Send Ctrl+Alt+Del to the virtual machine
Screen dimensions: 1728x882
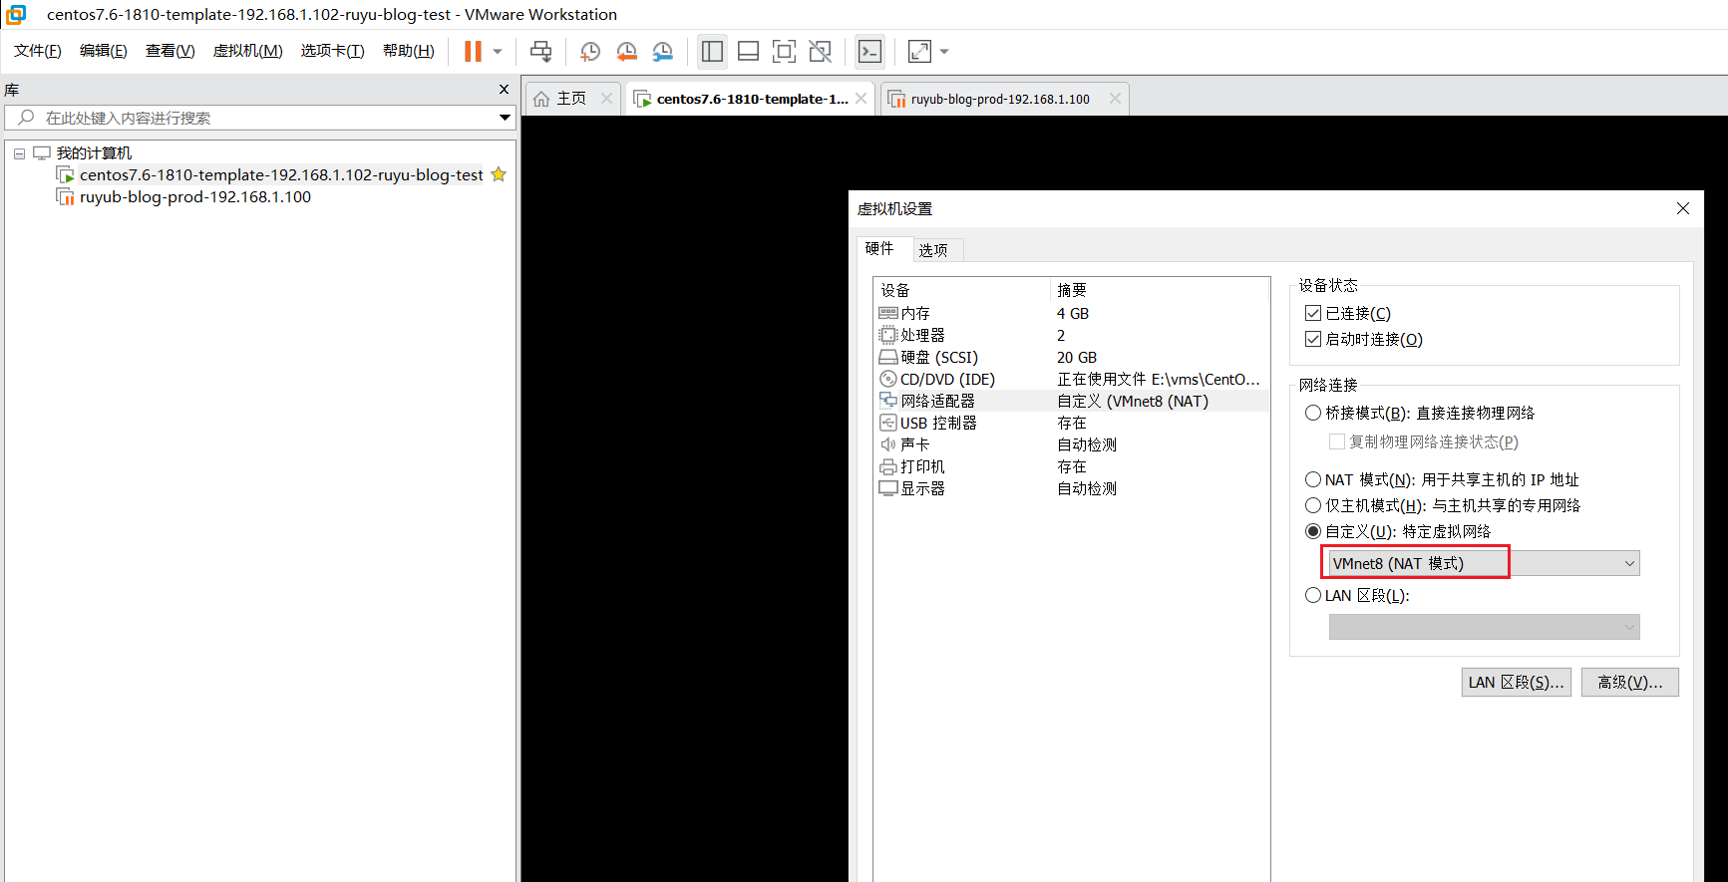tap(540, 51)
